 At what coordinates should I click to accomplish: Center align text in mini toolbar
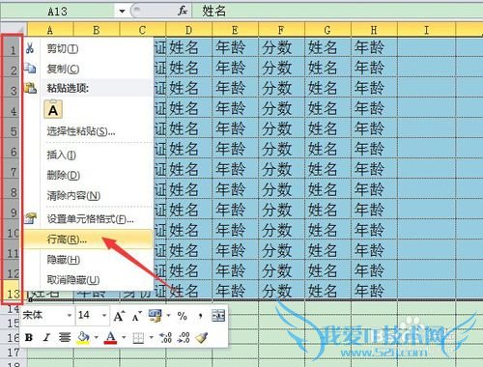(x=65, y=337)
